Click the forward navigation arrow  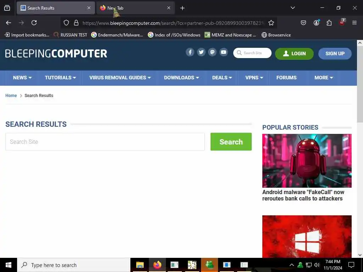tap(21, 23)
